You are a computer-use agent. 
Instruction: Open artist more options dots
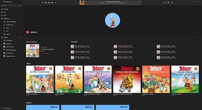point(198,32)
